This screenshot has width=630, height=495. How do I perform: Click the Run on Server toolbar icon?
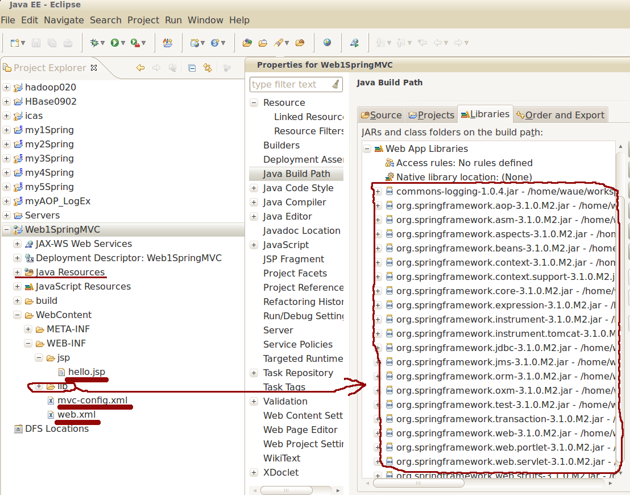tap(354, 43)
